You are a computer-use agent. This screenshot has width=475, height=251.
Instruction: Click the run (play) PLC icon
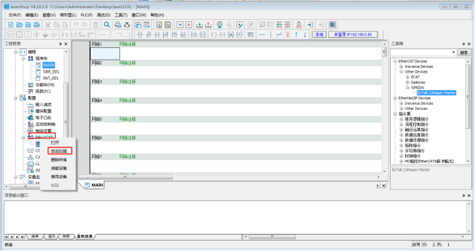pos(180,25)
